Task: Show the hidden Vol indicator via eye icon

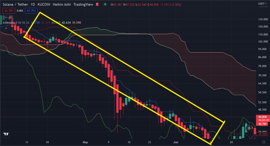Action: tap(11, 17)
